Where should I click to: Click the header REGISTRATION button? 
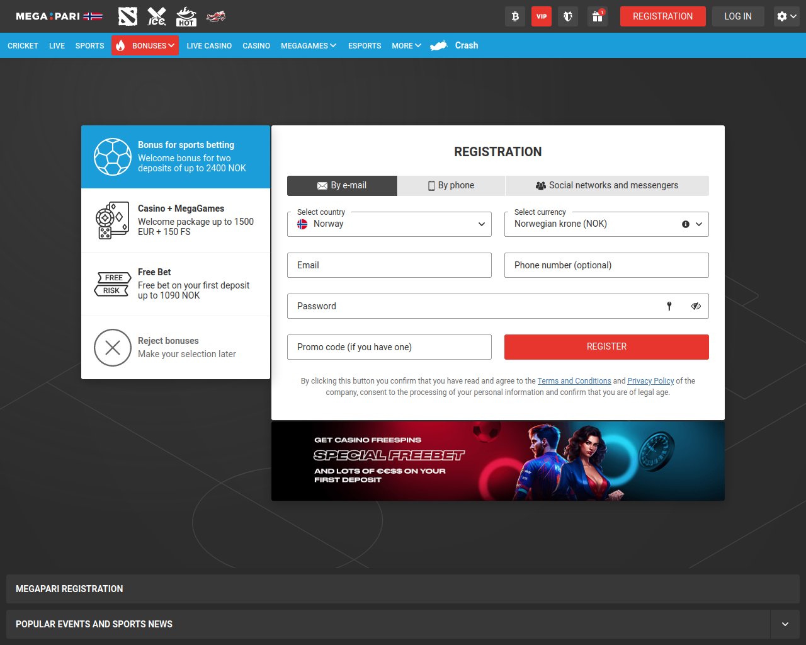pyautogui.click(x=663, y=16)
